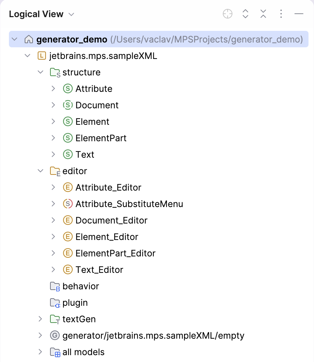
Task: Click the Document_Editor icon
Action: pyautogui.click(x=68, y=220)
